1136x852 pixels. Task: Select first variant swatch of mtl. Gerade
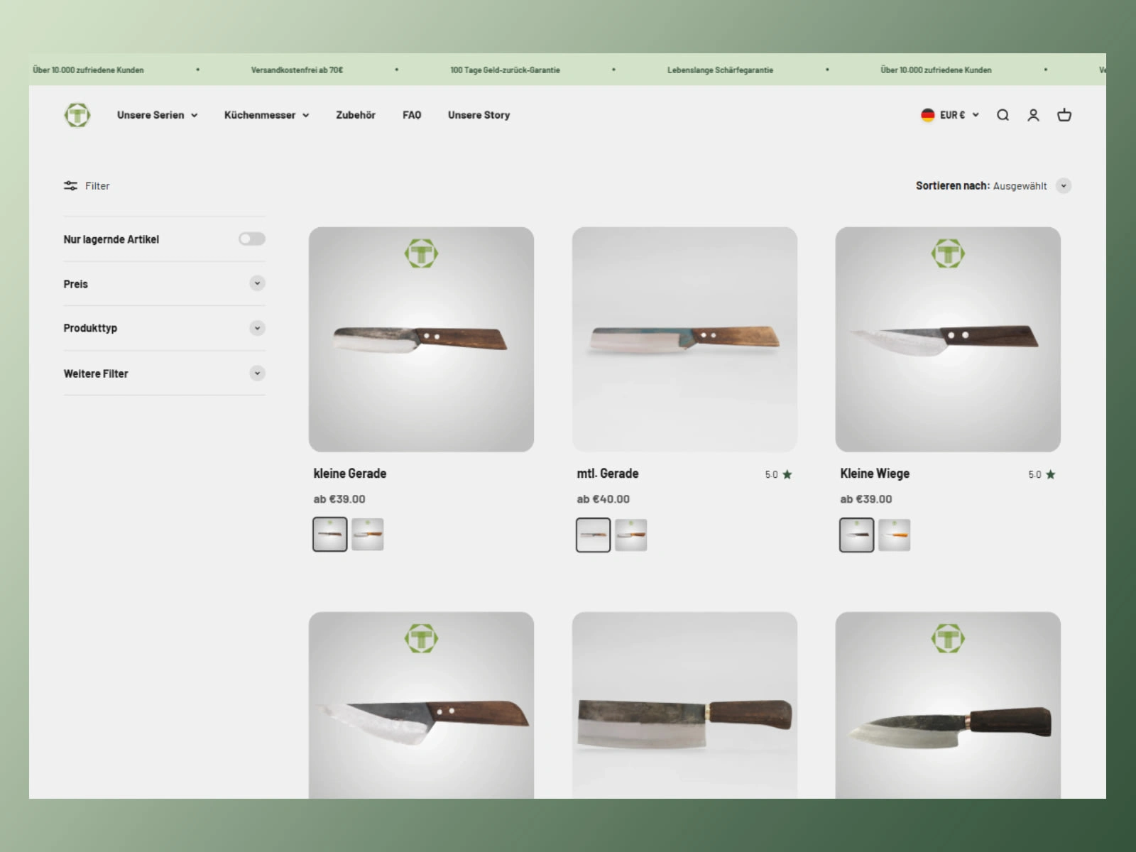(594, 535)
